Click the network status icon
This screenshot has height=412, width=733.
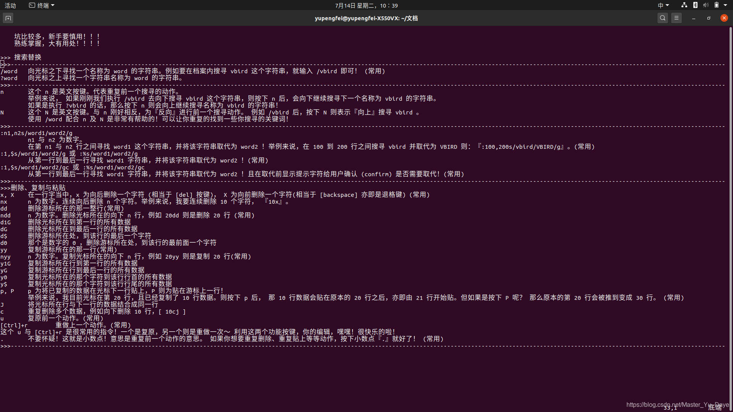[684, 5]
